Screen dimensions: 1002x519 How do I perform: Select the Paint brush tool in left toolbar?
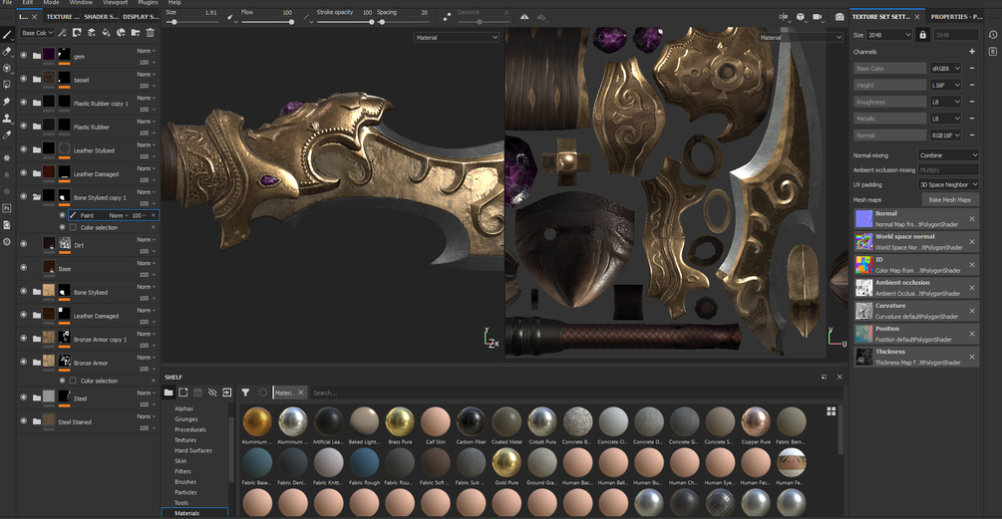pos(7,35)
